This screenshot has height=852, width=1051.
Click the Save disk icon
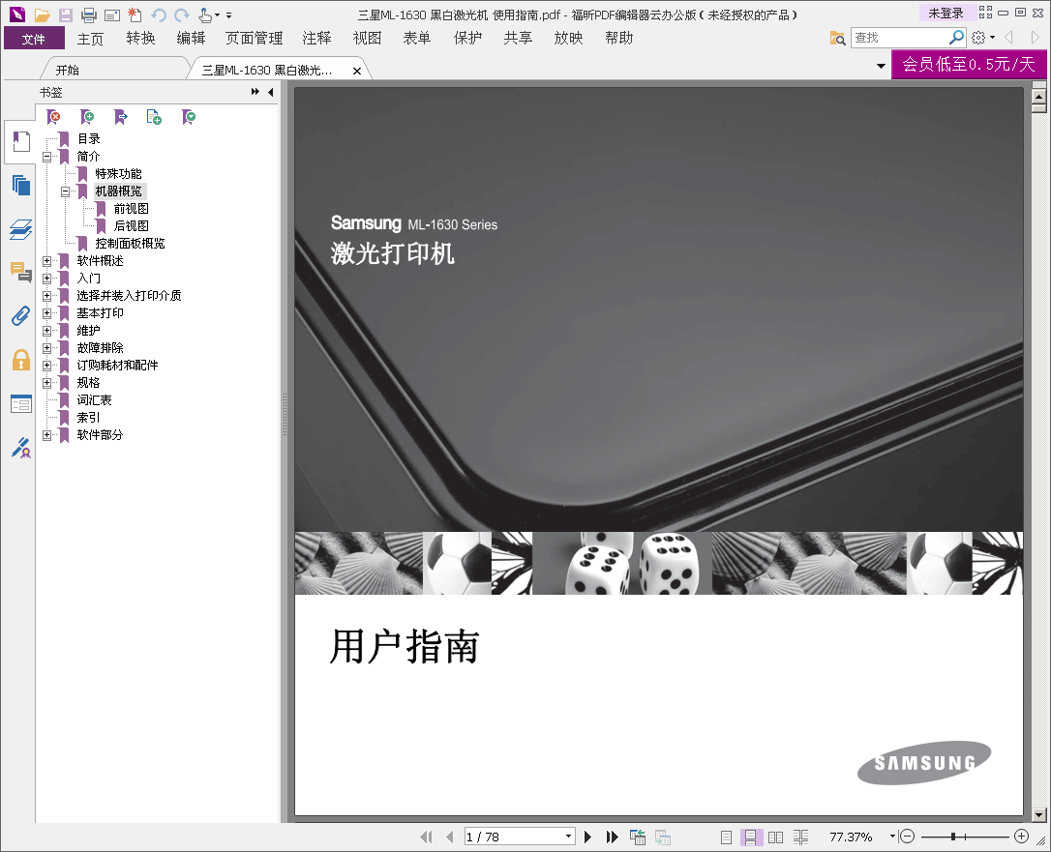coord(65,15)
